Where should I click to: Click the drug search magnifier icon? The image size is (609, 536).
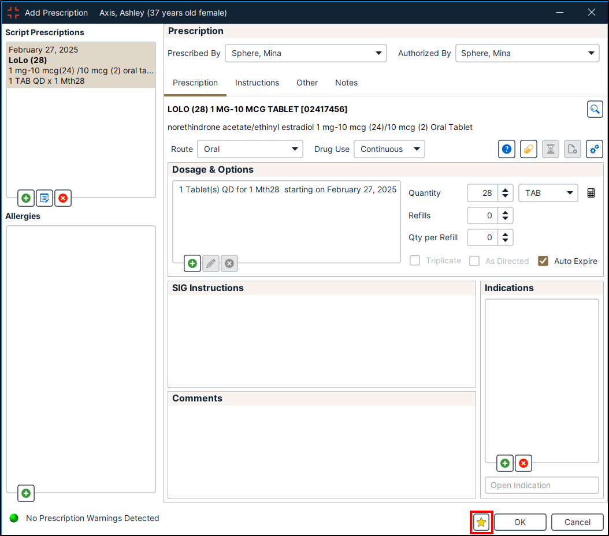[595, 109]
